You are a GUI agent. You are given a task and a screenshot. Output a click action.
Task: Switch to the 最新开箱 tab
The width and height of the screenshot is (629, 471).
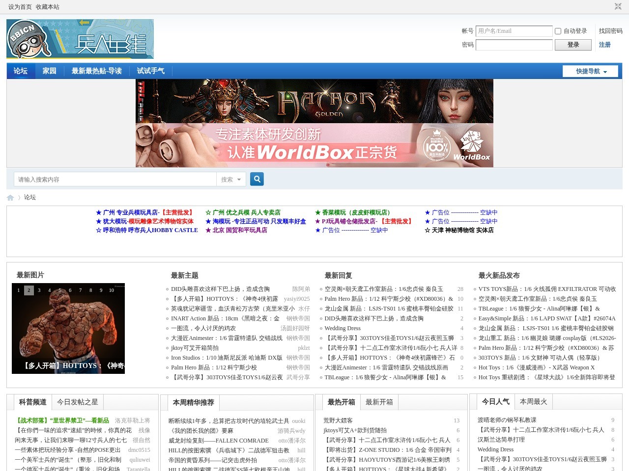[379, 402]
